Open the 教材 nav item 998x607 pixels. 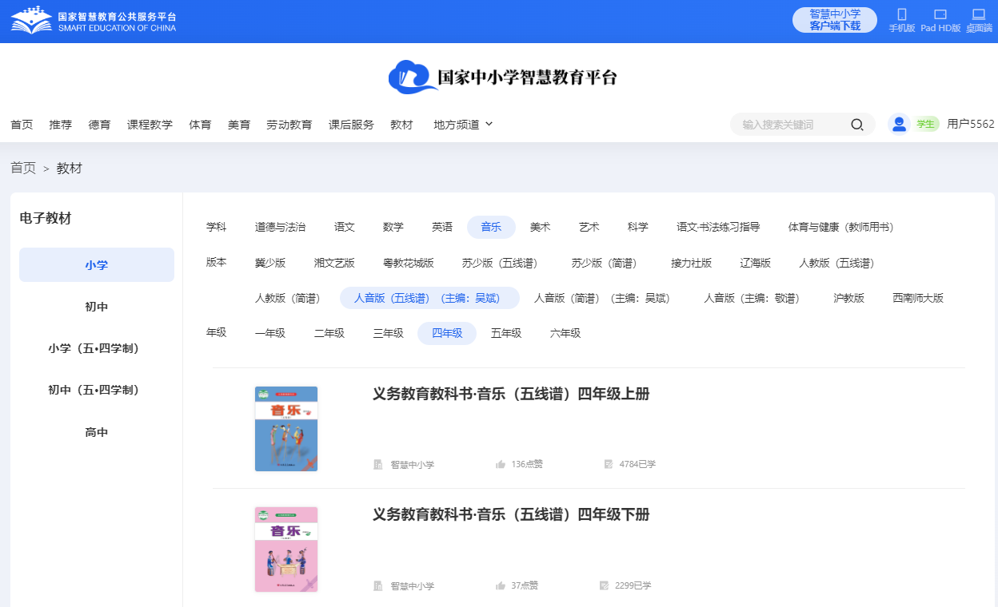(x=401, y=125)
